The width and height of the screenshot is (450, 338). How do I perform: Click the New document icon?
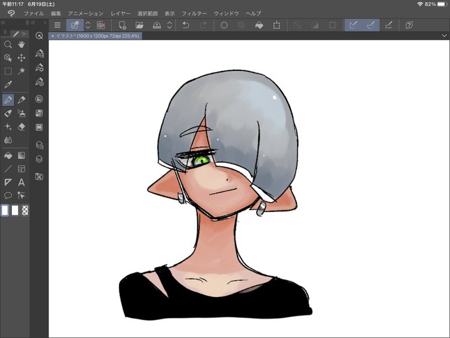(x=122, y=25)
